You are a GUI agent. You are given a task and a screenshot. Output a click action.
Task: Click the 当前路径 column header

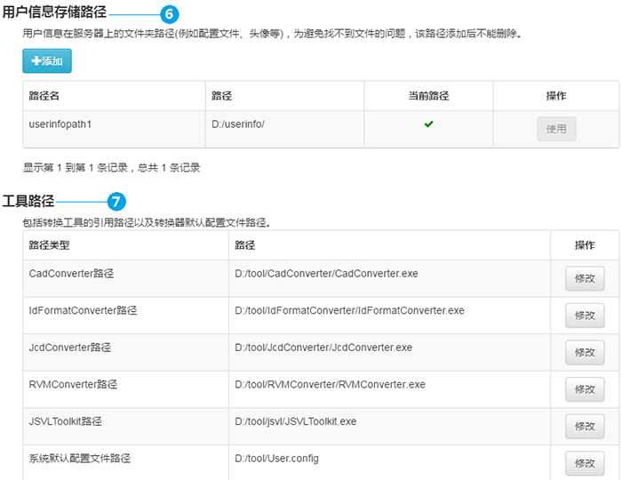pos(428,96)
